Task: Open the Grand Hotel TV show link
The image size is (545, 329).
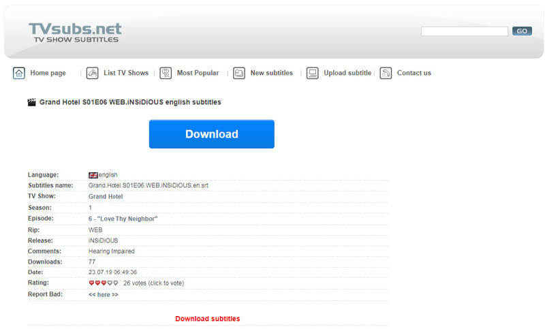Action: coord(106,197)
